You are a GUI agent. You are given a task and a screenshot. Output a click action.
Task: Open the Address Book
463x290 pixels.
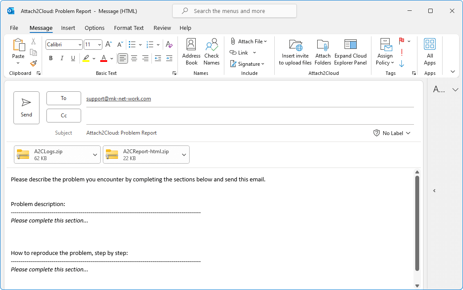click(191, 52)
